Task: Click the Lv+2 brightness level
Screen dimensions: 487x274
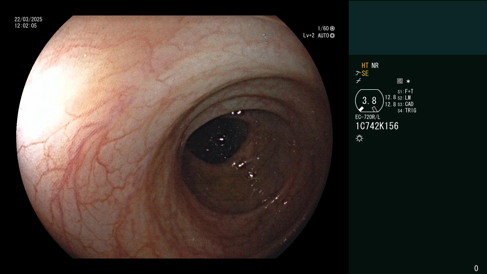Action: pos(309,36)
